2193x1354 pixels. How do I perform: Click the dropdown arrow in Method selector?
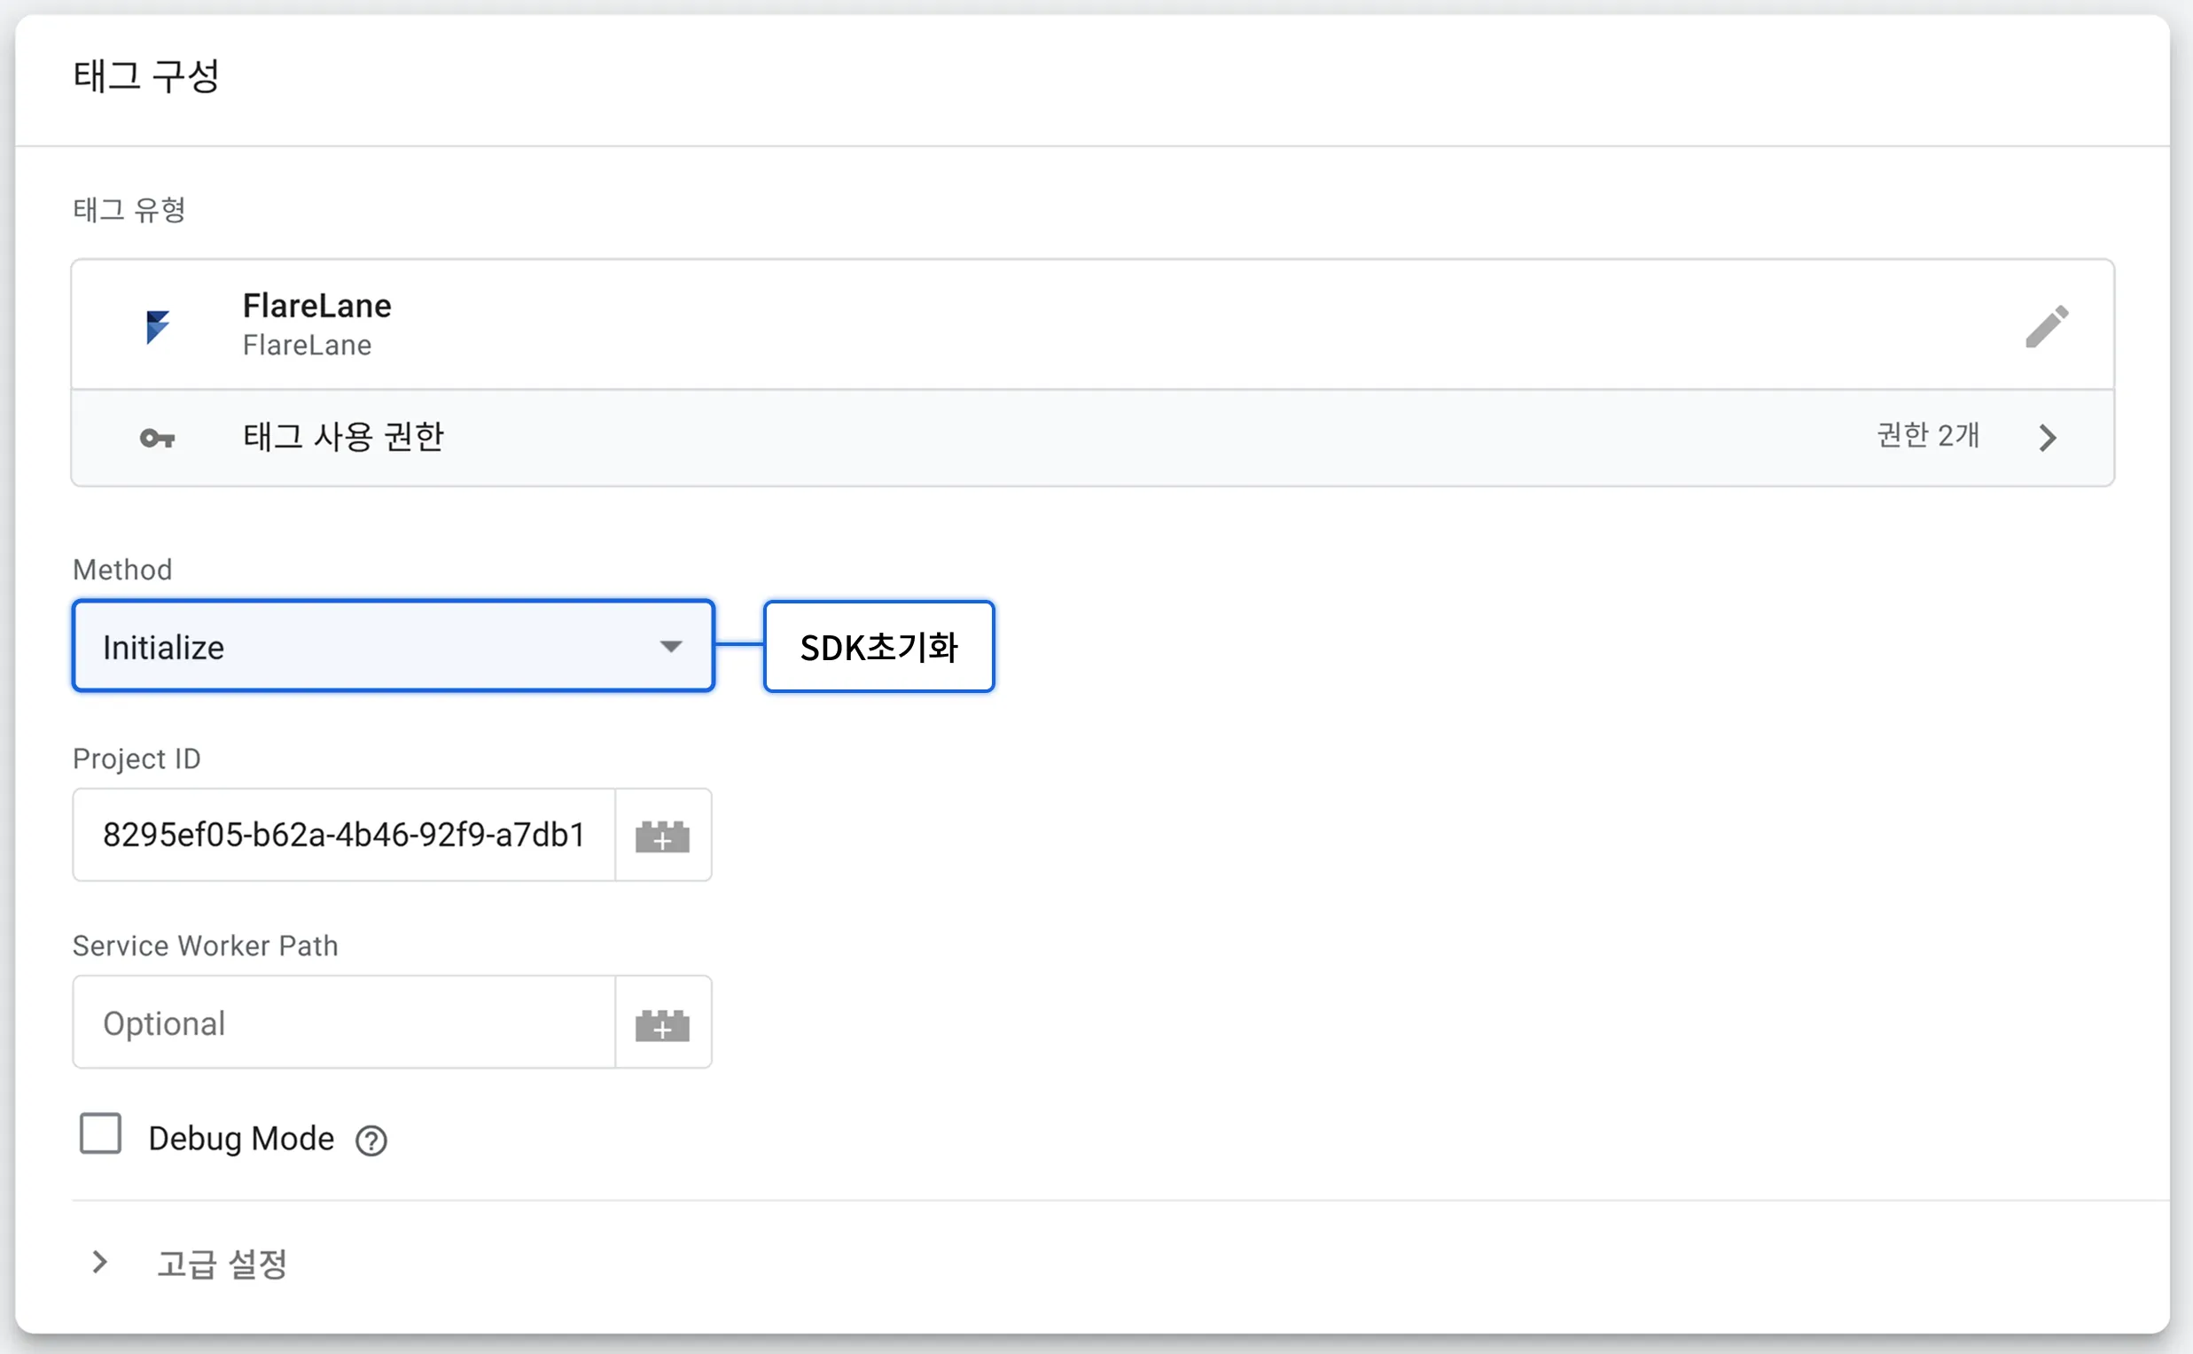coord(671,647)
